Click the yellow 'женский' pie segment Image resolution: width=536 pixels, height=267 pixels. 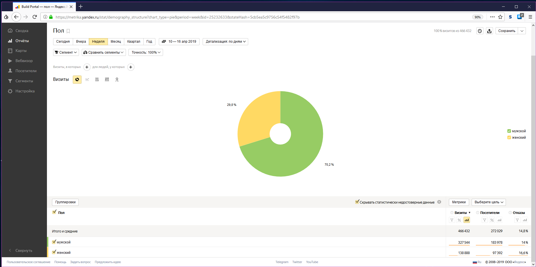click(257, 118)
